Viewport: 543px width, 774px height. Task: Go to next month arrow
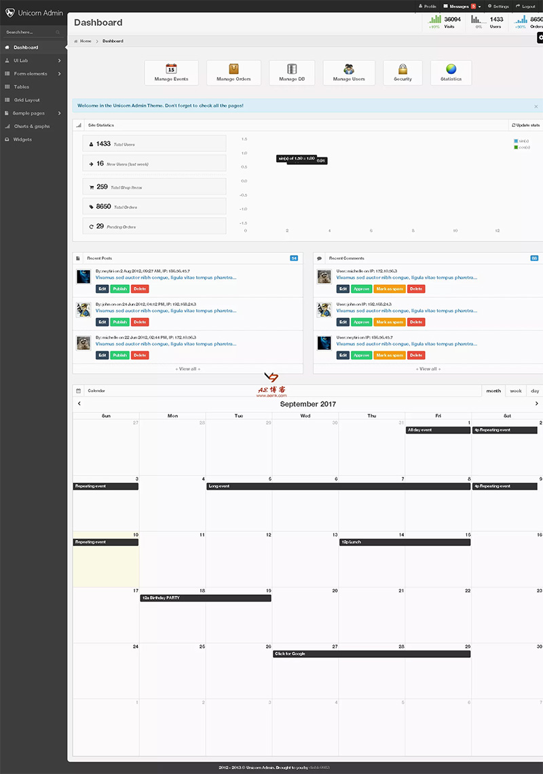[x=537, y=404]
